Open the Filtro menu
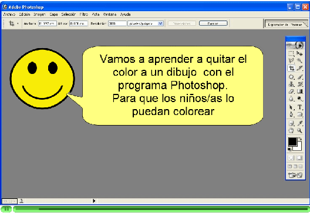The image size is (310, 213). coord(84,15)
